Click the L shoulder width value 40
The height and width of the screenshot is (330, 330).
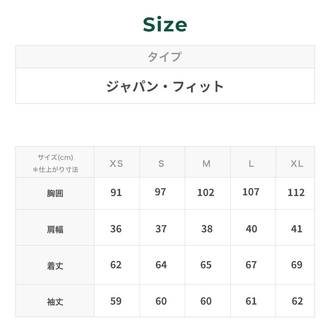point(251,229)
